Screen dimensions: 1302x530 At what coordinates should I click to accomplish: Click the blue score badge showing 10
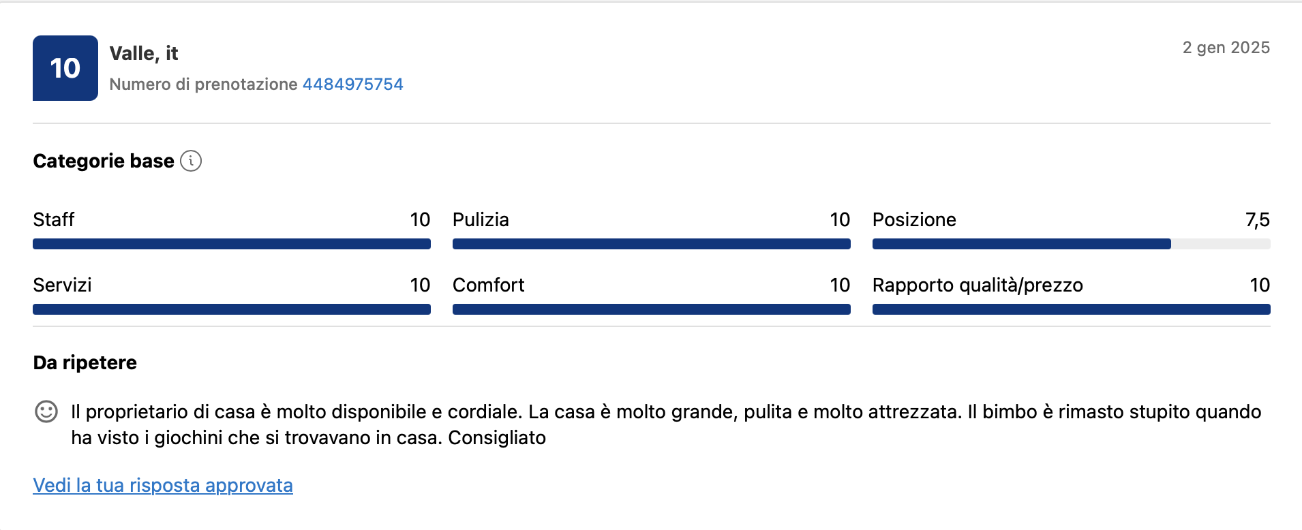coord(65,67)
